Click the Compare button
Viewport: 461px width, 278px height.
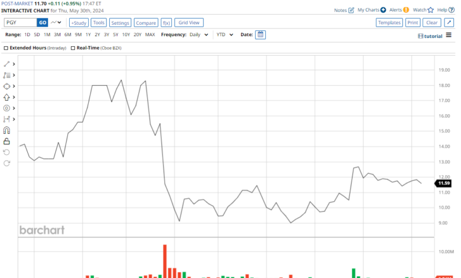coord(146,22)
